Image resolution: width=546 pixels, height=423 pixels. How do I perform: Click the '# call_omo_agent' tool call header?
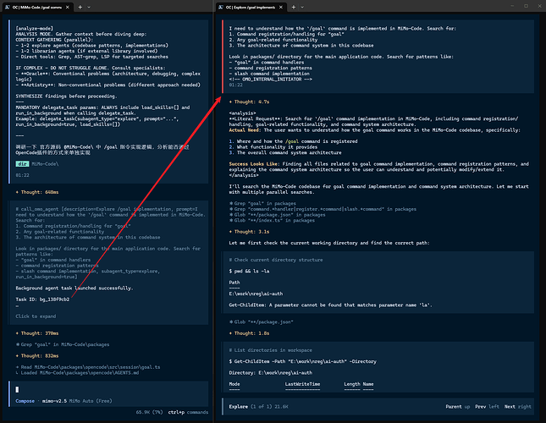[38, 209]
